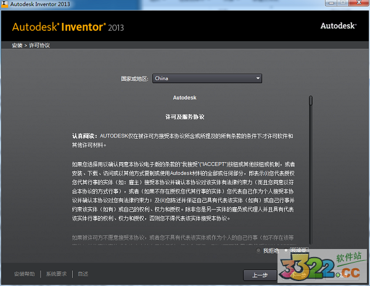Click the dropdown arrow beside China
The height and width of the screenshot is (286, 370).
point(258,78)
